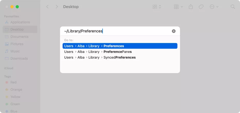This screenshot has height=113, width=240.
Task: Open Finder search magnifier
Action: (233, 7)
